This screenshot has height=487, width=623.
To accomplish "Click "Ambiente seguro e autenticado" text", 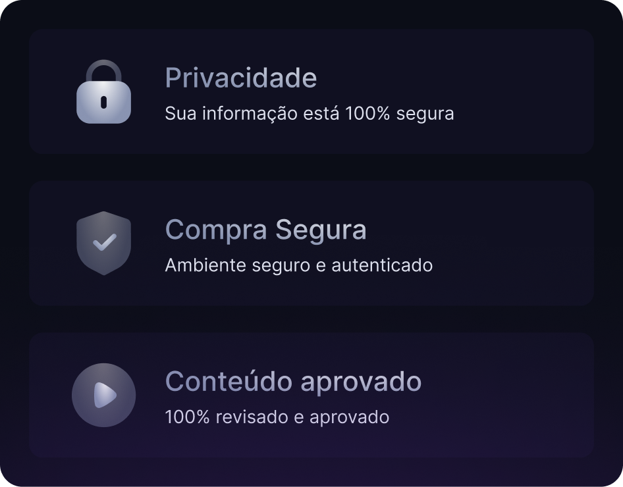I will tap(298, 265).
